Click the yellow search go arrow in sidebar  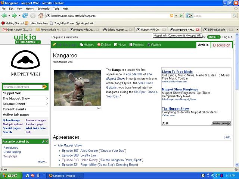click(45, 87)
